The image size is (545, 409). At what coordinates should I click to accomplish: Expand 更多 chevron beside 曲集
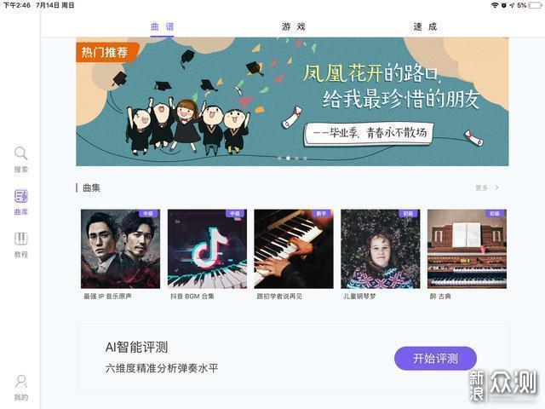pos(497,187)
